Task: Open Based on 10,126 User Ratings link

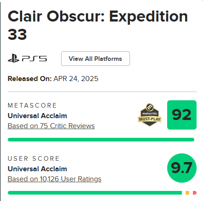Action: click(x=55, y=179)
